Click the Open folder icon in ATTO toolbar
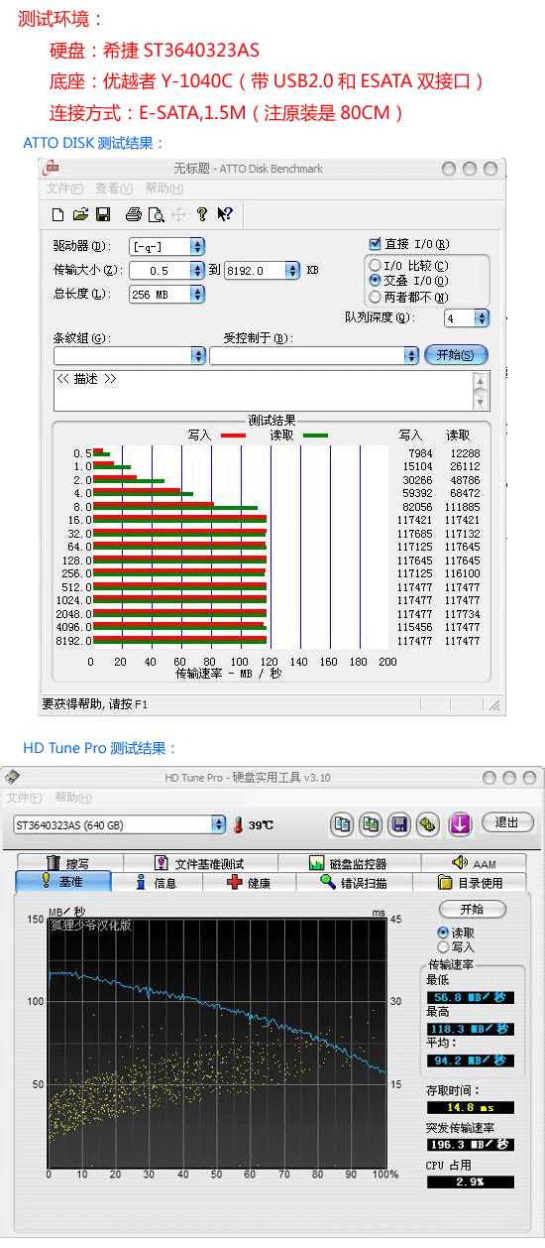Screen dimensions: 545x1248 (x=81, y=213)
